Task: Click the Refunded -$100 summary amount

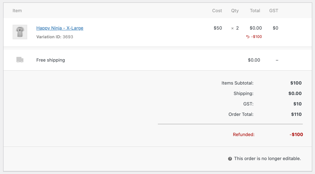Action: tap(296, 134)
